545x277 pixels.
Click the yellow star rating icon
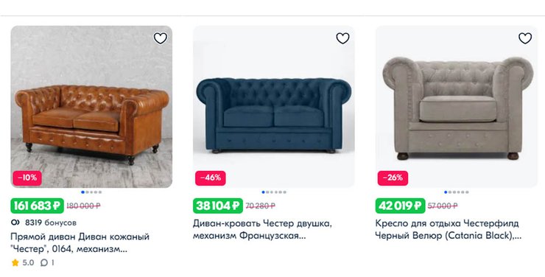click(x=15, y=263)
